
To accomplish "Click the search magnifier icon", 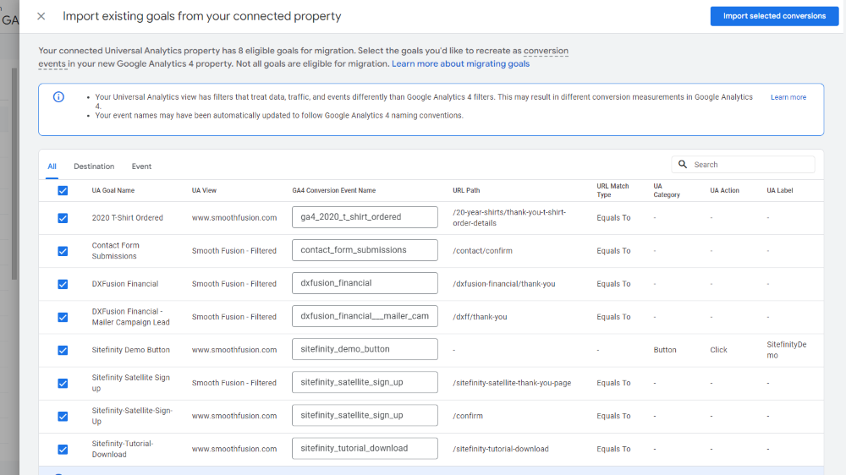I will coord(683,165).
